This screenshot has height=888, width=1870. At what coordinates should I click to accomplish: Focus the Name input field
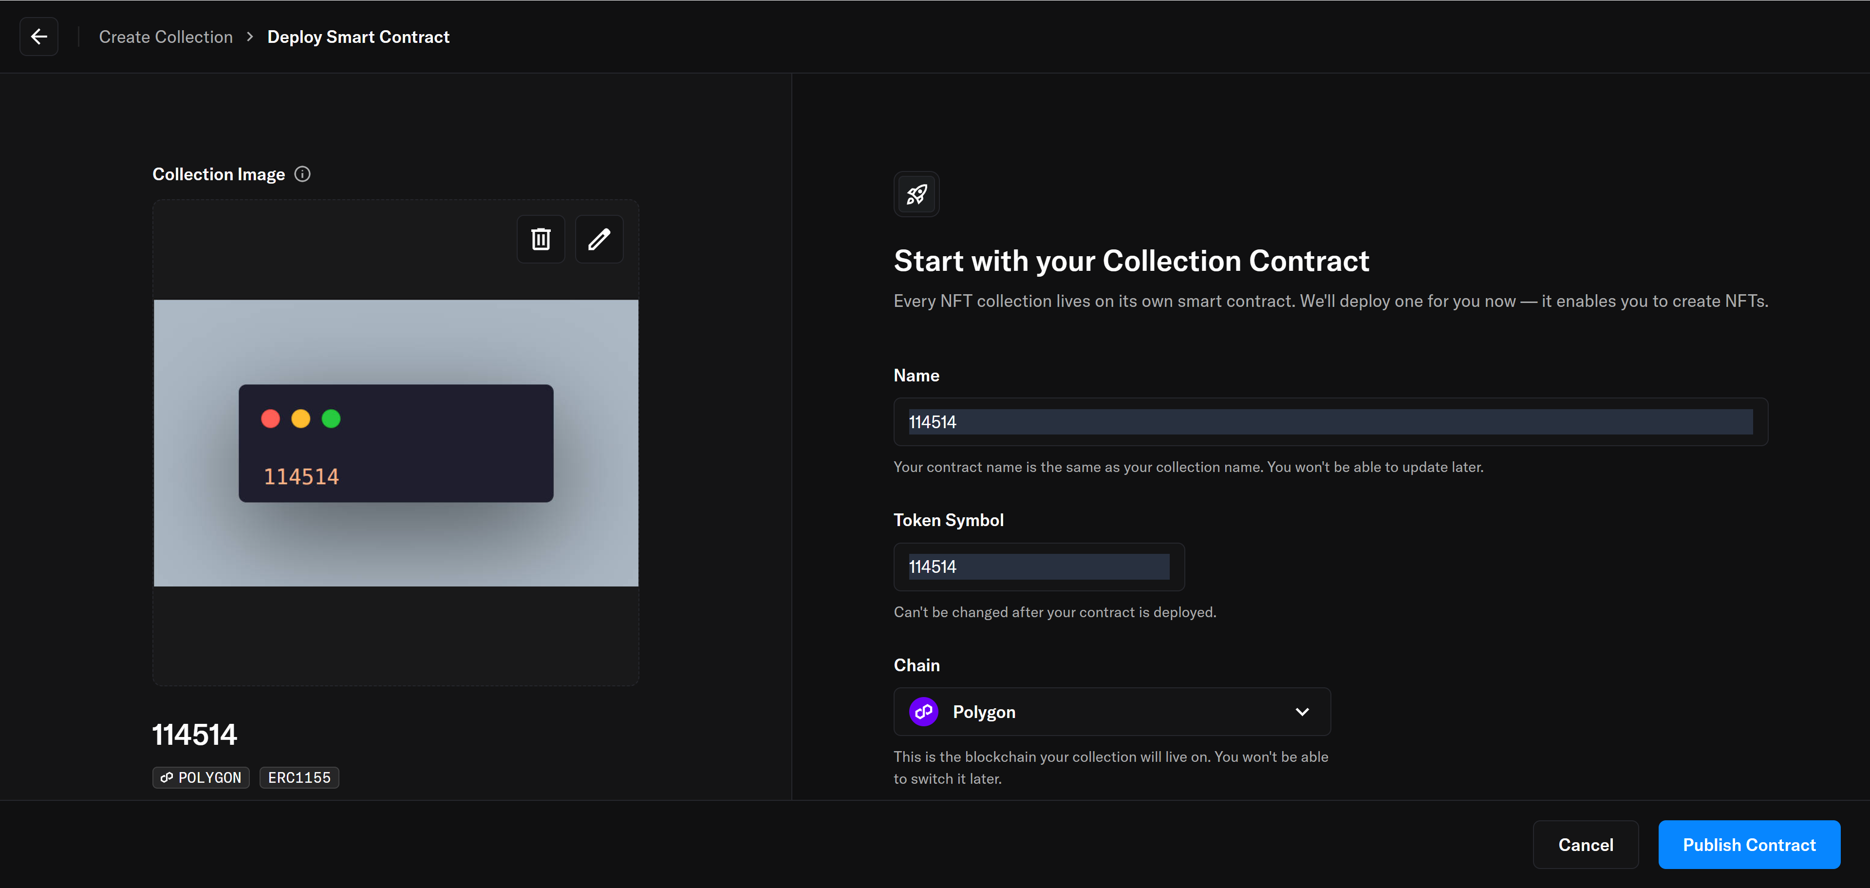pyautogui.click(x=1330, y=422)
